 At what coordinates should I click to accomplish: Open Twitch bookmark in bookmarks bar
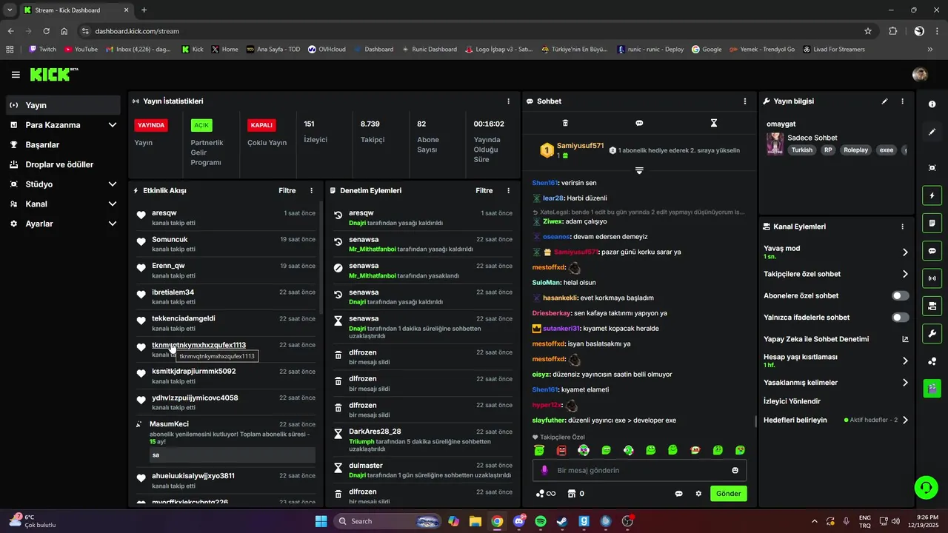[x=42, y=49]
